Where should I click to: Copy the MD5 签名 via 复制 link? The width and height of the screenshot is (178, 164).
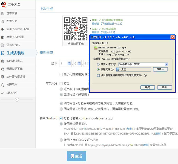[x=130, y=129]
